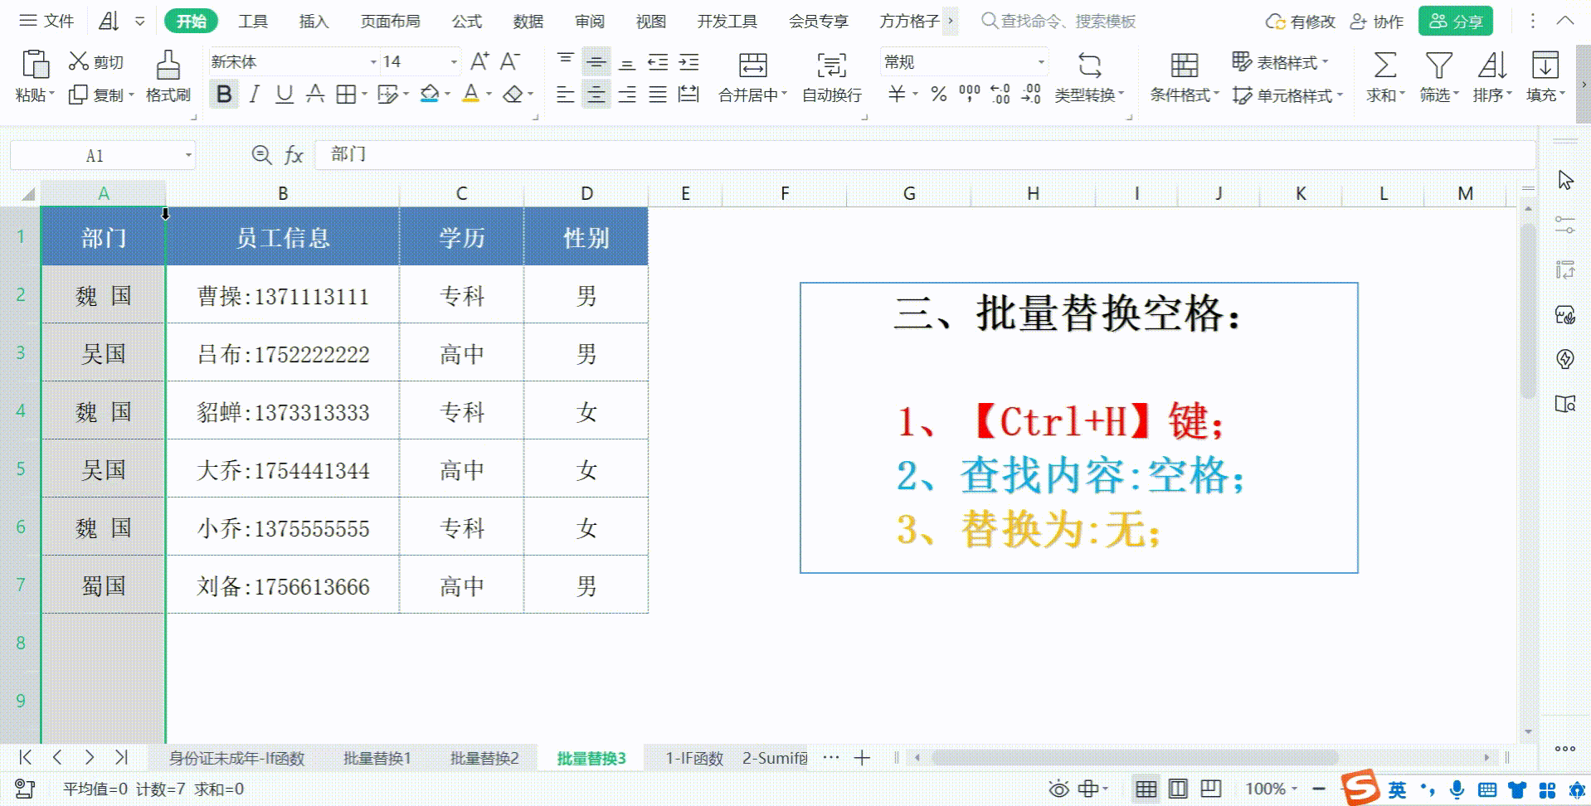Click the Cut (剪切) scissors icon
This screenshot has height=806, width=1591.
click(x=78, y=61)
